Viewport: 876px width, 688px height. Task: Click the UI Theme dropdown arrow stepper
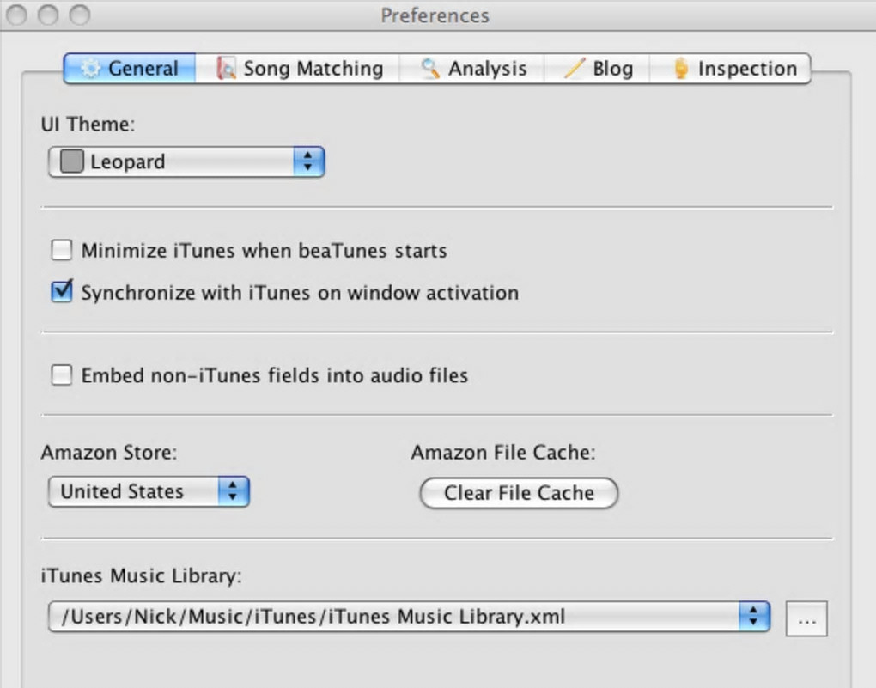(x=308, y=161)
